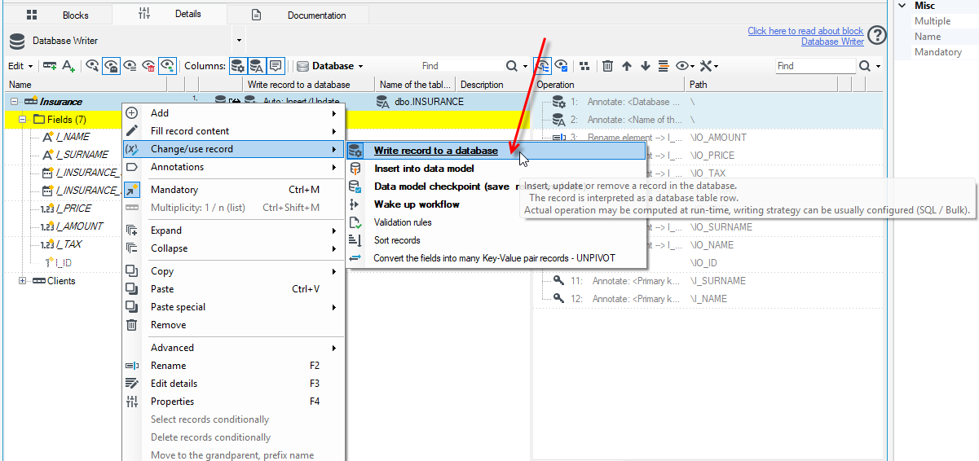This screenshot has width=979, height=461.
Task: Toggle the eye with blue checkbox icon
Action: pos(562,66)
